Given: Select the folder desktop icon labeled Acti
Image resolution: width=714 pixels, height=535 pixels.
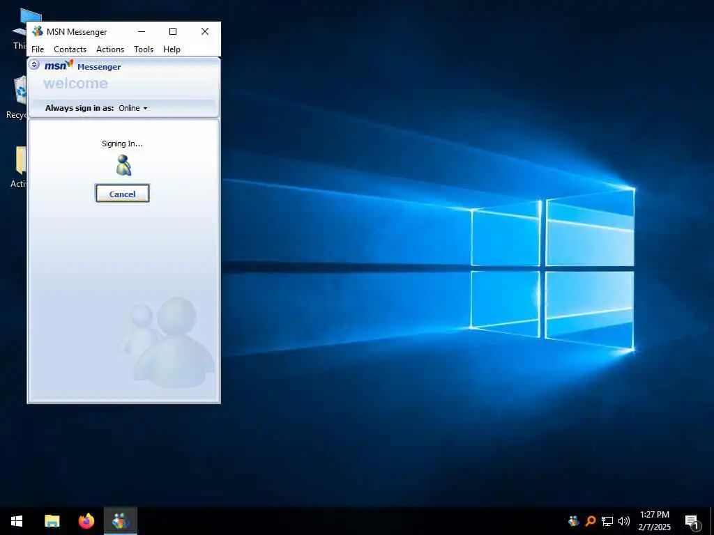Looking at the screenshot, I should pyautogui.click(x=18, y=166).
